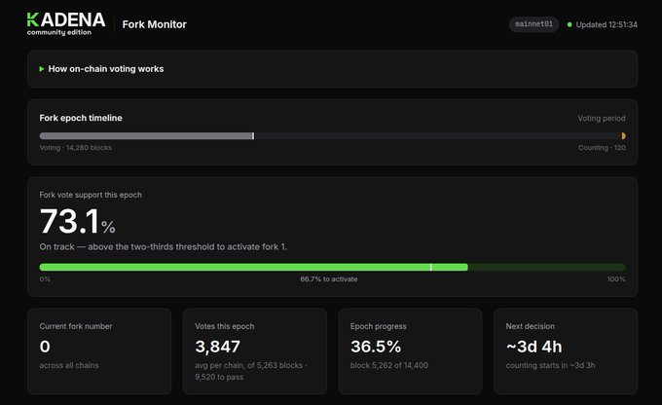This screenshot has width=662, height=405.
Task: Click the Current fork number card title
Action: (76, 326)
